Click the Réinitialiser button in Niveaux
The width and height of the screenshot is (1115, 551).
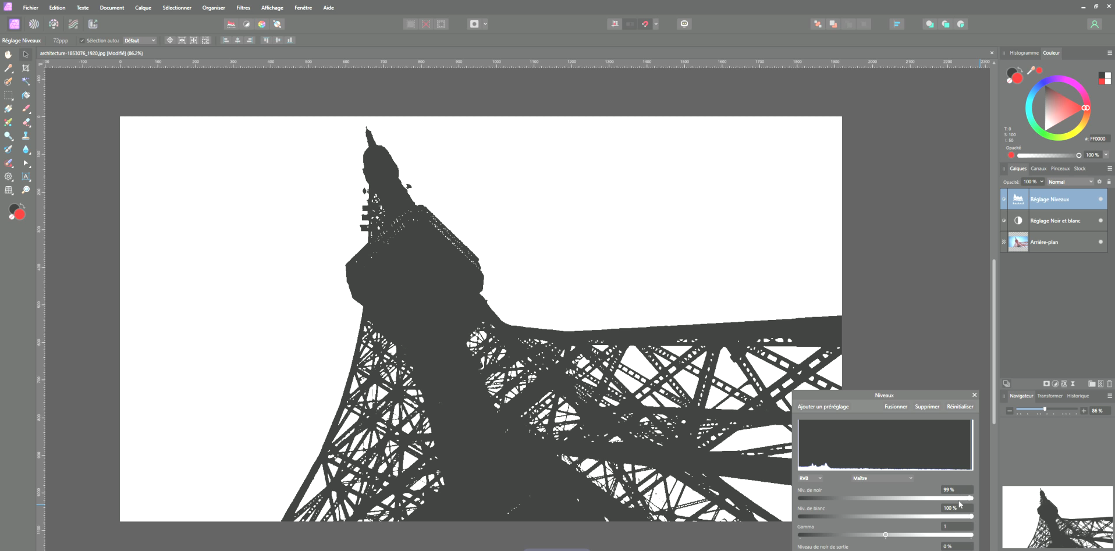(960, 407)
